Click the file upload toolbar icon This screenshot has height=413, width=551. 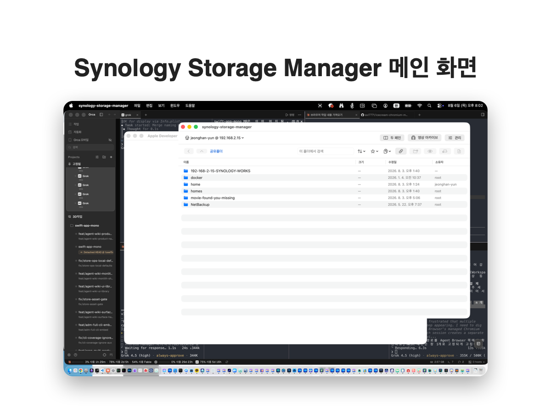click(459, 151)
